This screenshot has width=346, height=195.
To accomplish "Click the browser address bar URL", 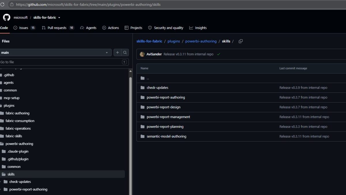I will tap(88, 5).
